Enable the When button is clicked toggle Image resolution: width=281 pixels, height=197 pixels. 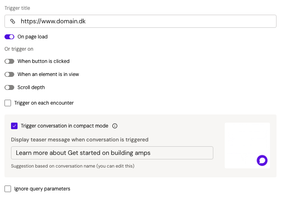pyautogui.click(x=9, y=61)
